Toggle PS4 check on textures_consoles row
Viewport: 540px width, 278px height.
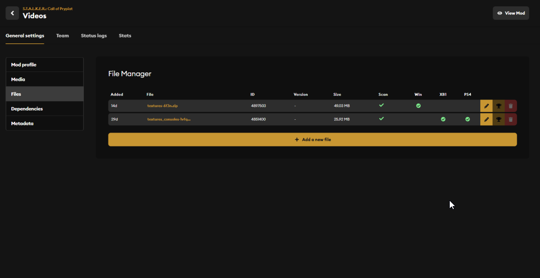click(x=468, y=119)
